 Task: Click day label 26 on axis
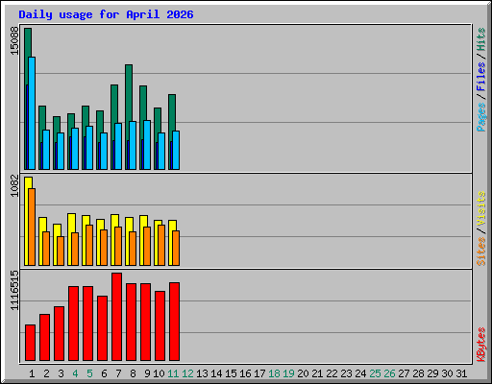pos(389,373)
